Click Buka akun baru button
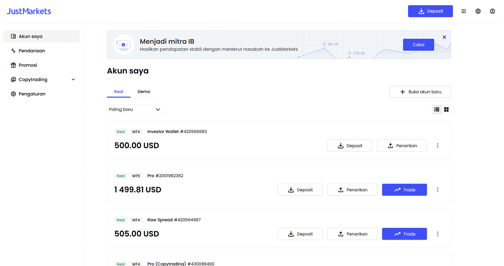The width and height of the screenshot is (504, 266). click(x=420, y=92)
